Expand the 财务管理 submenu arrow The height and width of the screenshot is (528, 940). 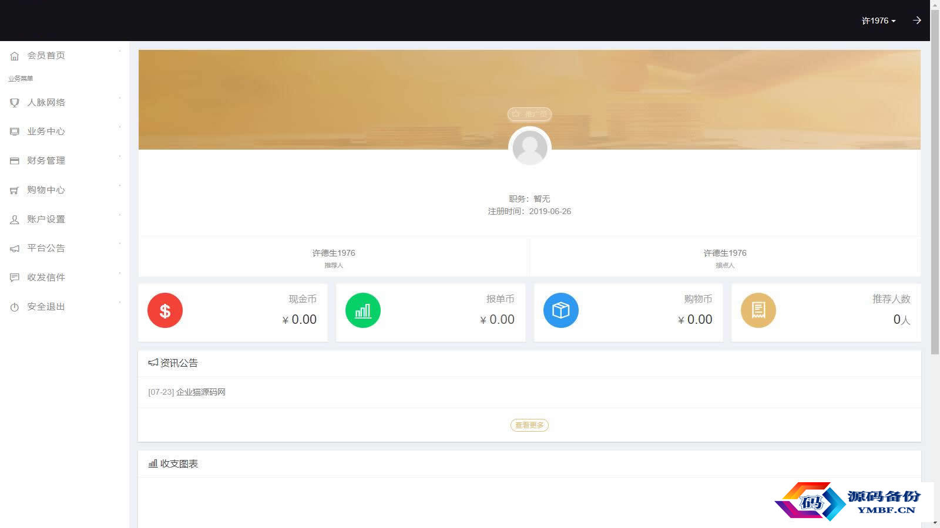(x=120, y=156)
